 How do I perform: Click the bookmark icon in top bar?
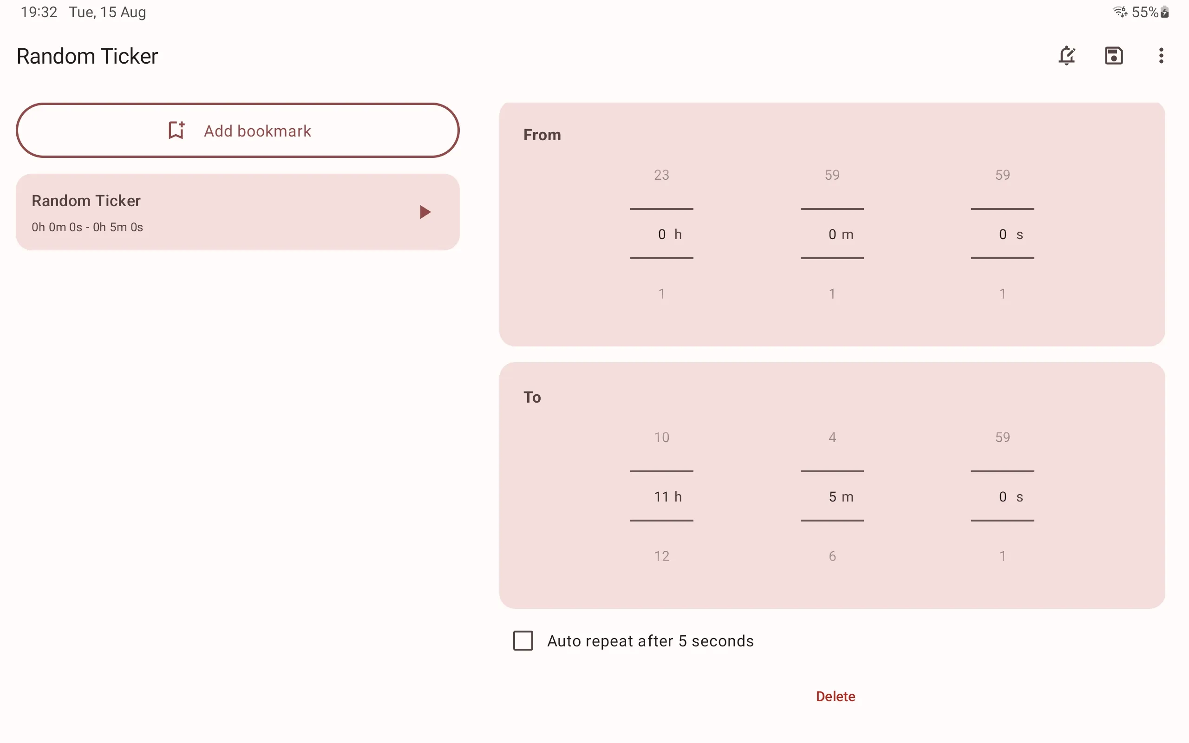coord(1114,56)
